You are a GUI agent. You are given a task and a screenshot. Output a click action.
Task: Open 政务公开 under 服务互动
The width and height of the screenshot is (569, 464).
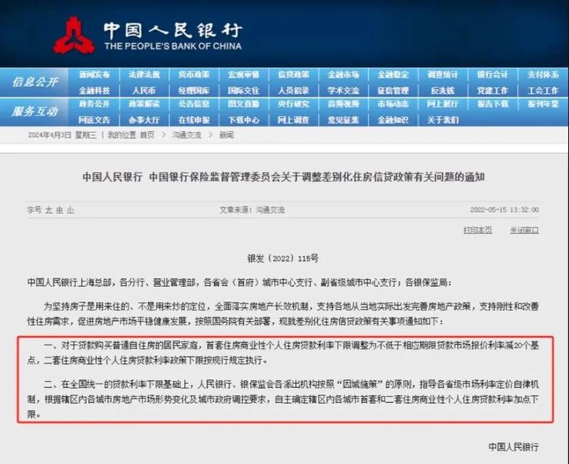[x=95, y=104]
